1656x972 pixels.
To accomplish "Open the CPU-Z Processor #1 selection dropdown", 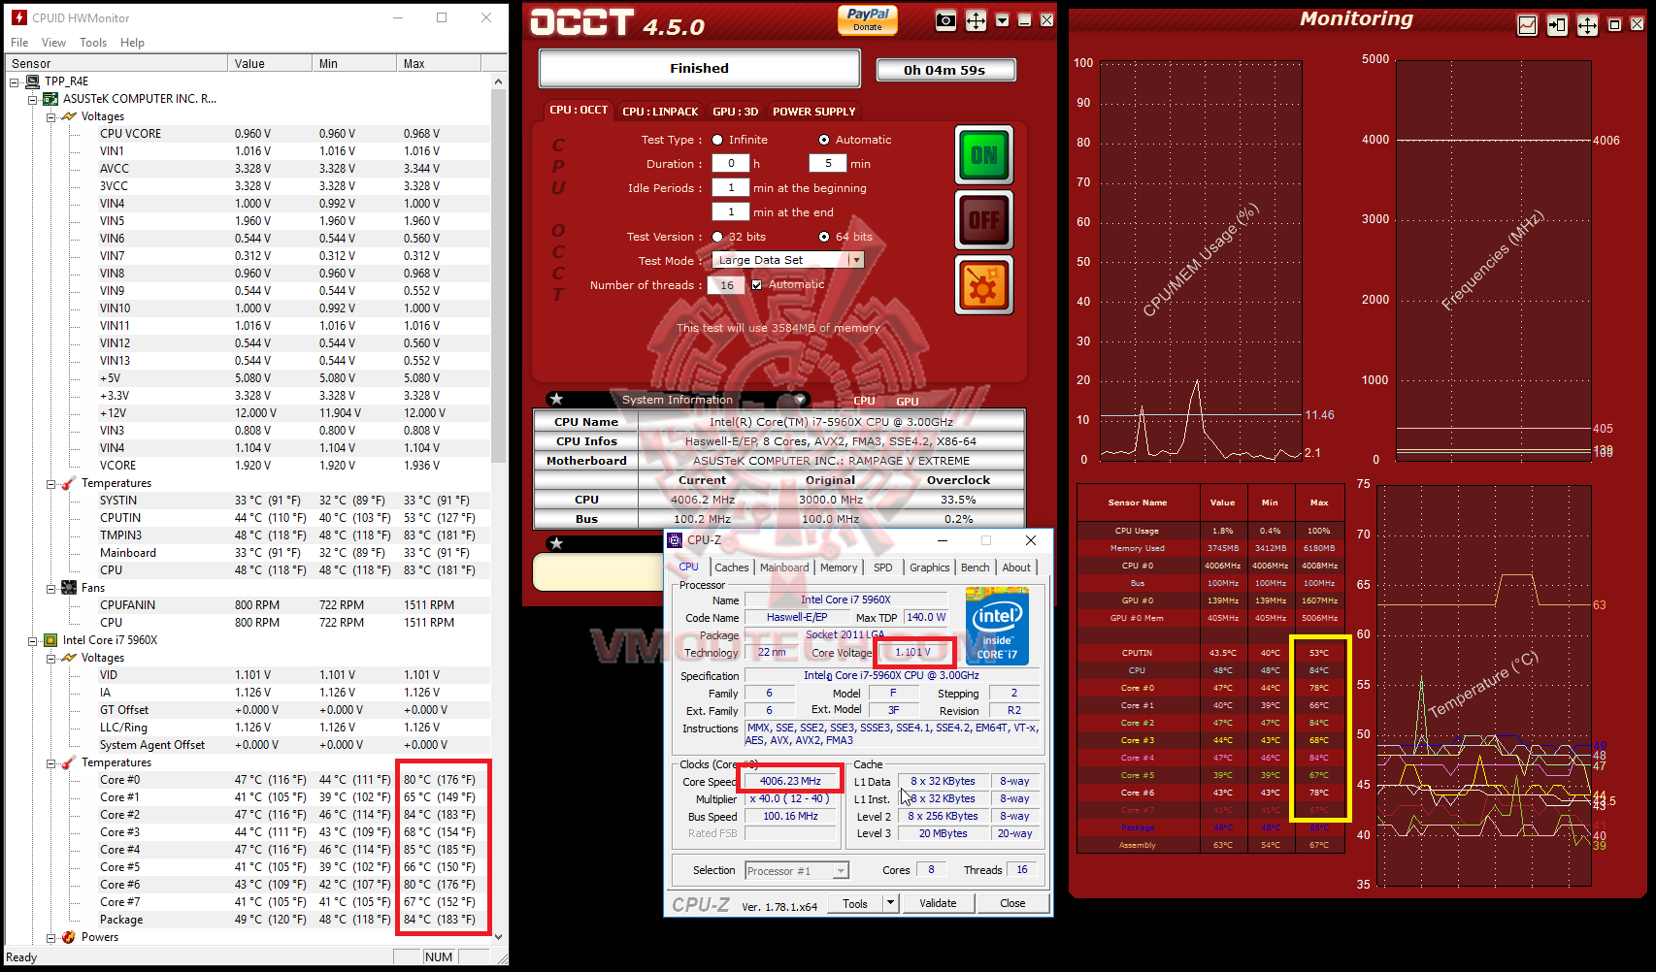I will tap(841, 871).
